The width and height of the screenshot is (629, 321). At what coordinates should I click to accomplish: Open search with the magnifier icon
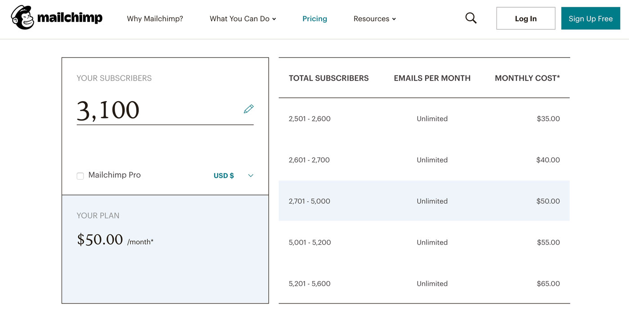point(471,18)
